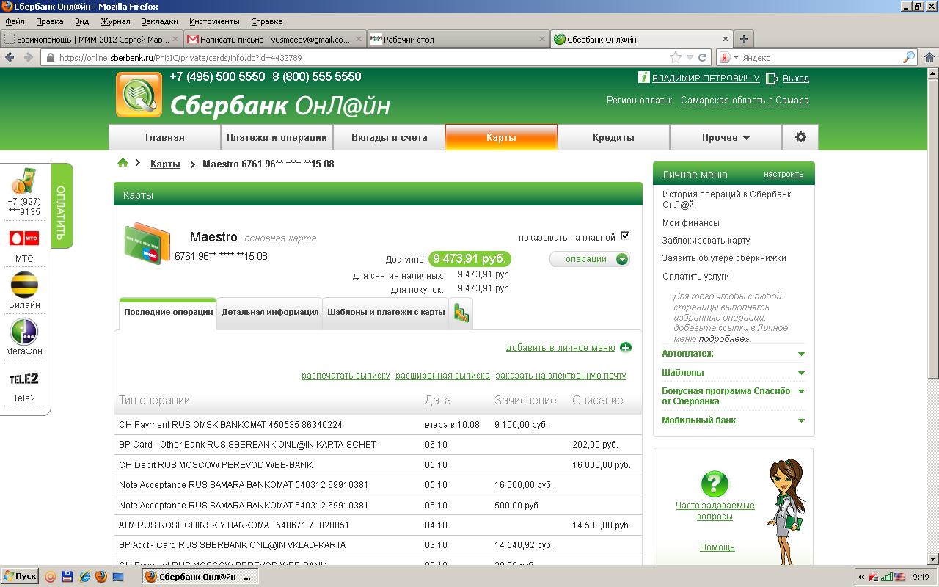
Task: Open the Firefox Закладки menu
Action: point(160,21)
